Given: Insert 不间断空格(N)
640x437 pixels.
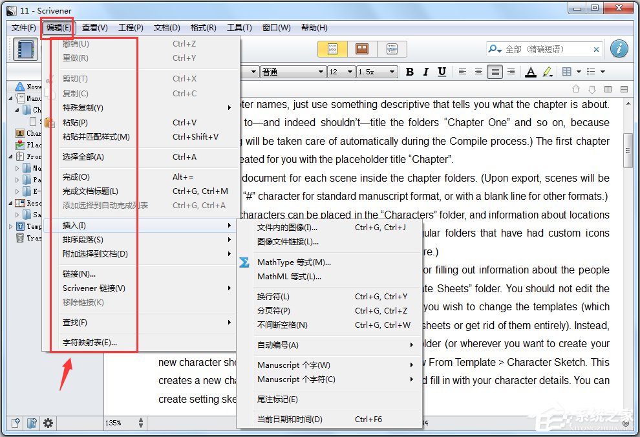Looking at the screenshot, I should click(x=330, y=325).
